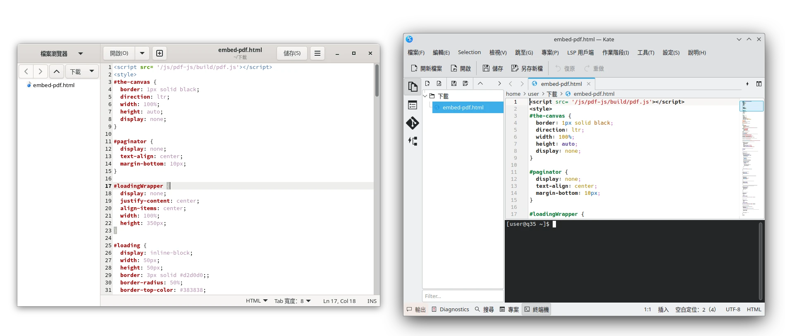The height and width of the screenshot is (336, 785).
Task: Click the new document icon in gedit header
Action: pos(160,53)
